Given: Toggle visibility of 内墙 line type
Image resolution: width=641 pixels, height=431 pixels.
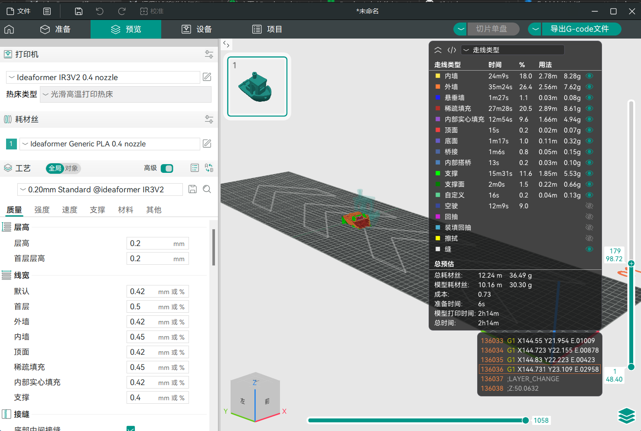Looking at the screenshot, I should pos(589,76).
